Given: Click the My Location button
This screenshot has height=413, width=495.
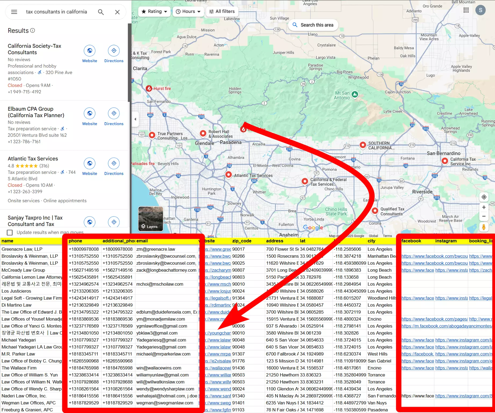Looking at the screenshot, I should coord(484,197).
